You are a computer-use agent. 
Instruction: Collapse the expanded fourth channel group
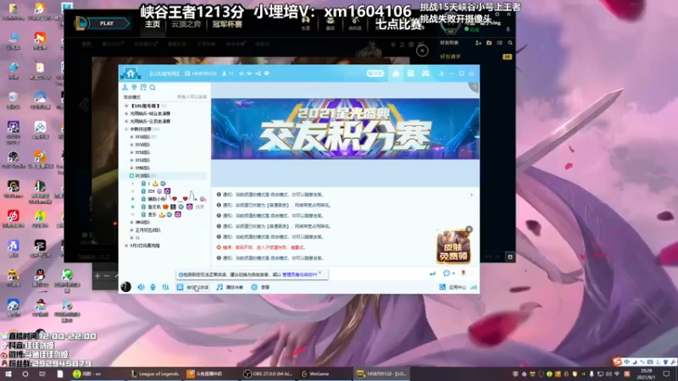126,130
